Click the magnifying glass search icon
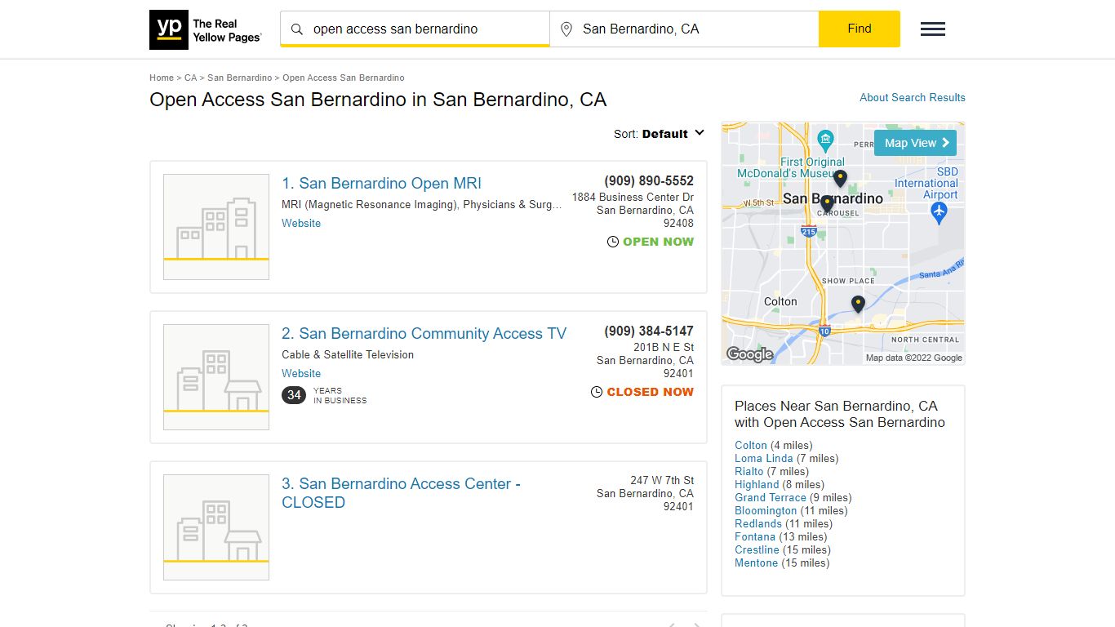Image resolution: width=1115 pixels, height=627 pixels. pyautogui.click(x=297, y=29)
